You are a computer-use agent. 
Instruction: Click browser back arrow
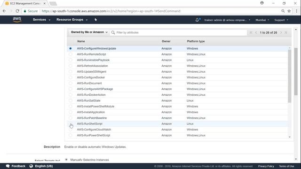[4, 11]
